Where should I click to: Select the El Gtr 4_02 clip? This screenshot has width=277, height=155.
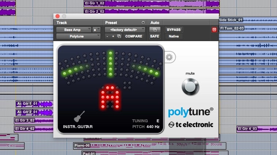tap(34, 129)
